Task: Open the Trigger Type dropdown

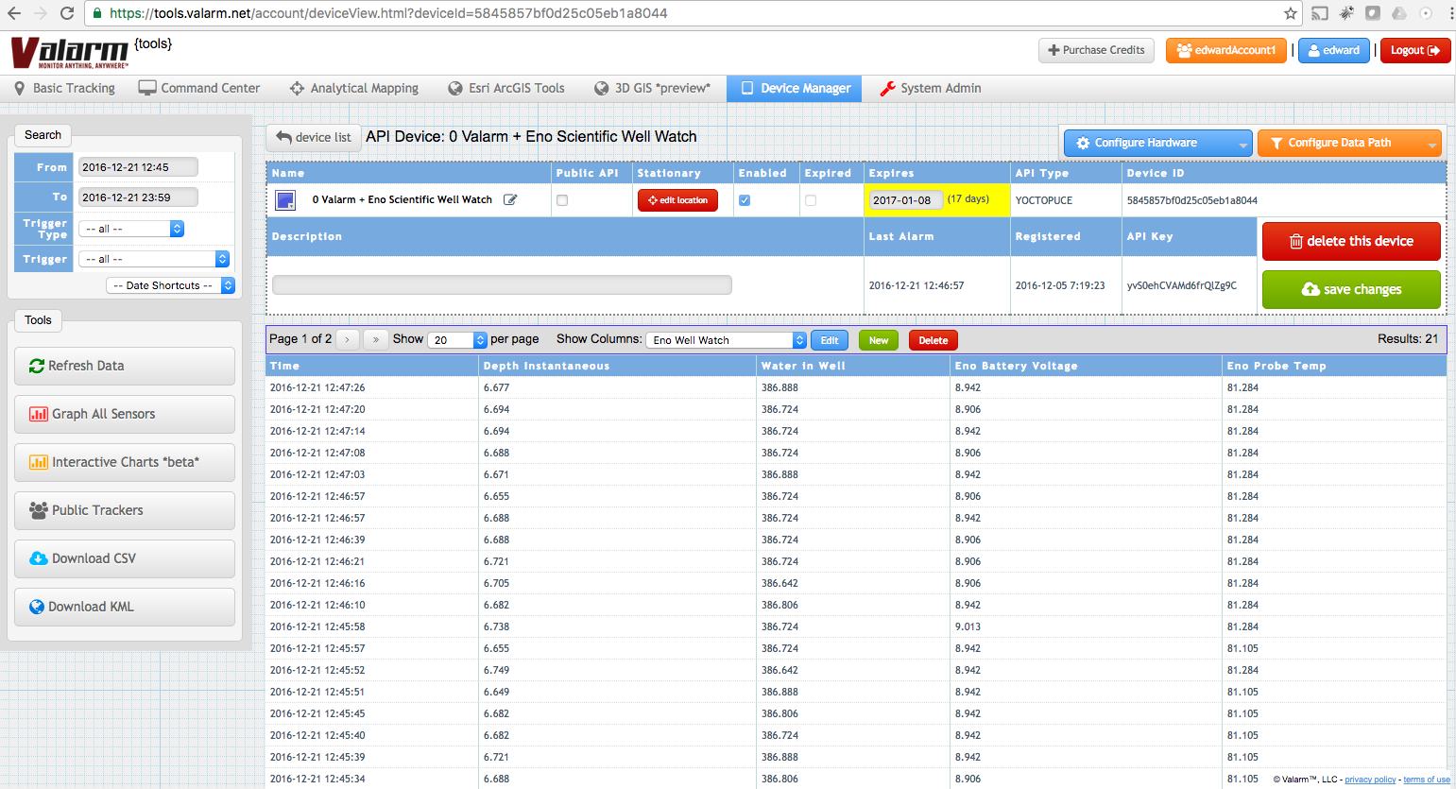Action: click(x=131, y=229)
